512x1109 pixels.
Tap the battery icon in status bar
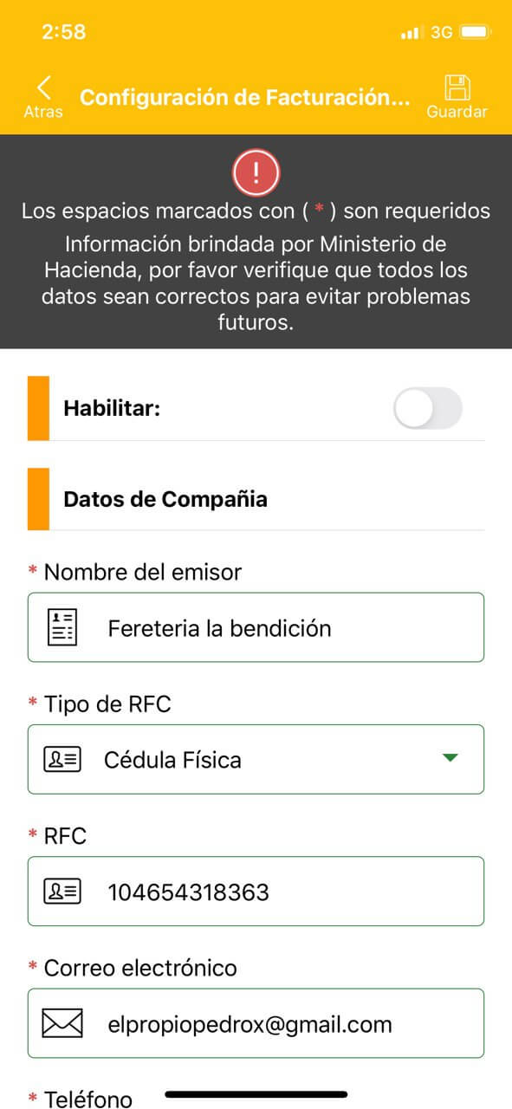coord(475,32)
